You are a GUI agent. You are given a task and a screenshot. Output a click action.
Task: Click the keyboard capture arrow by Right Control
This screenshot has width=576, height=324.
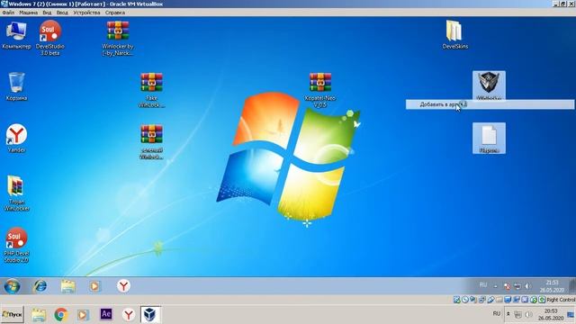tap(542, 300)
